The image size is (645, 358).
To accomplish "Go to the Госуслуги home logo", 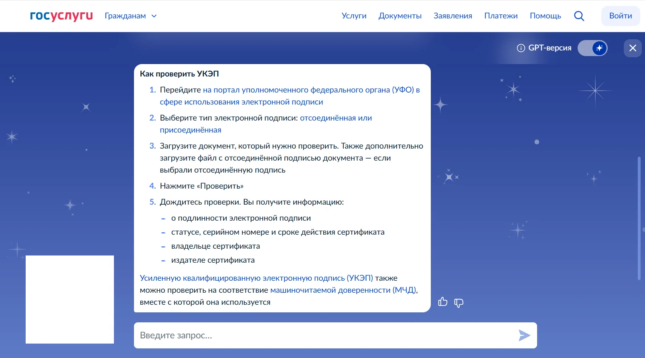I will pyautogui.click(x=61, y=16).
